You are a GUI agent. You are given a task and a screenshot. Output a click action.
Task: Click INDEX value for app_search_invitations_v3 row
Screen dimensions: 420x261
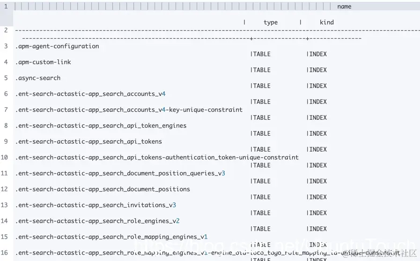tap(318, 213)
